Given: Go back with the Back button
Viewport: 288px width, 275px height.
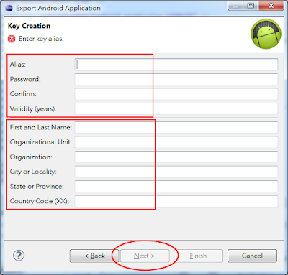Looking at the screenshot, I should point(94,256).
